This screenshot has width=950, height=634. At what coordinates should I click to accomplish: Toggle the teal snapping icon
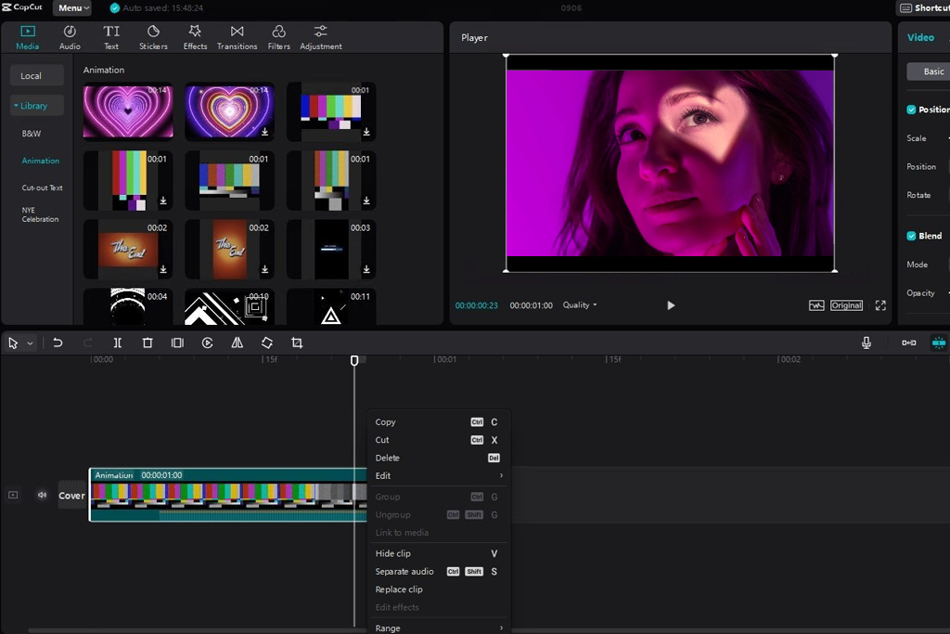point(939,343)
